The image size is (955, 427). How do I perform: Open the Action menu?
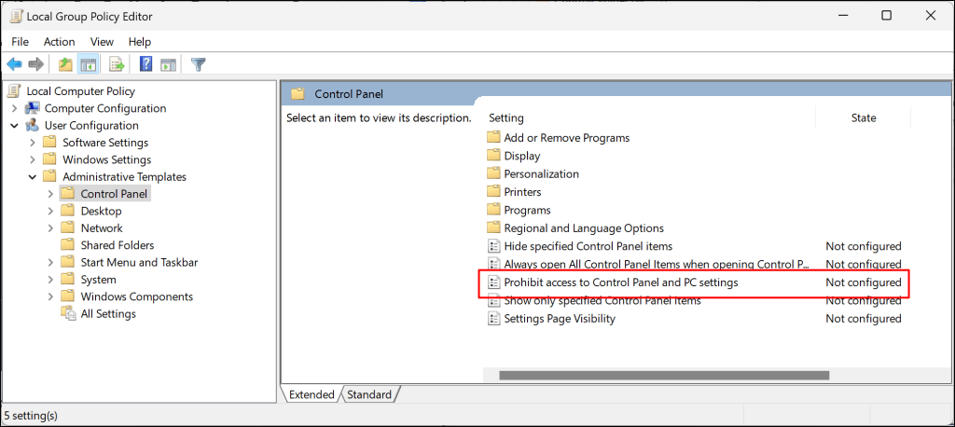(59, 41)
